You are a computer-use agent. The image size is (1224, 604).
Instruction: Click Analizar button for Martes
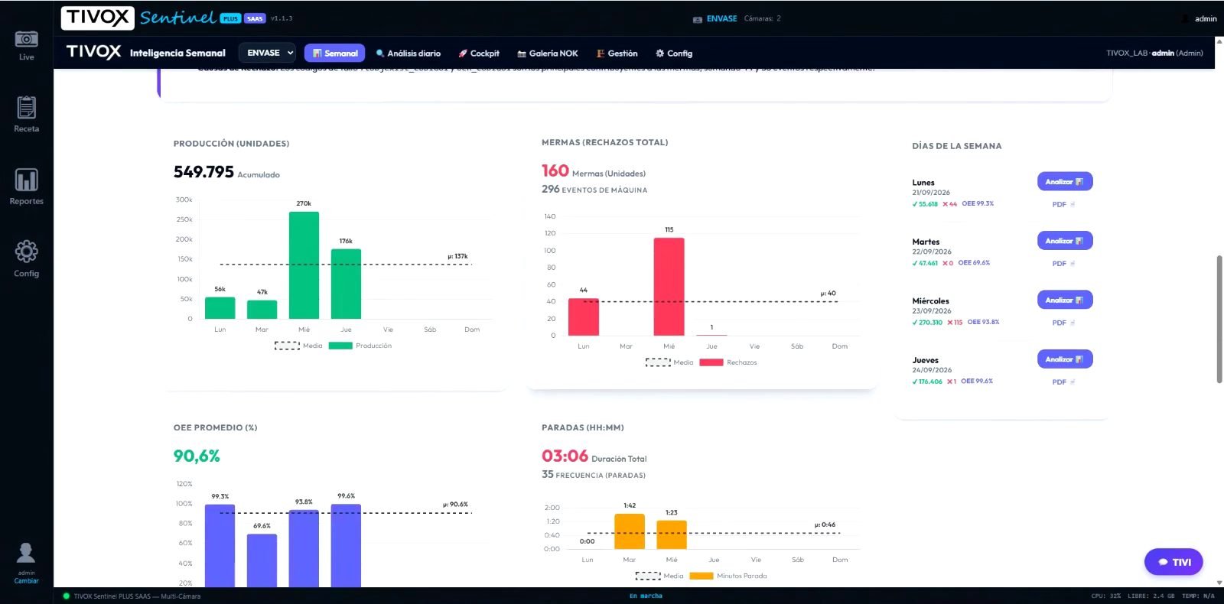point(1065,240)
